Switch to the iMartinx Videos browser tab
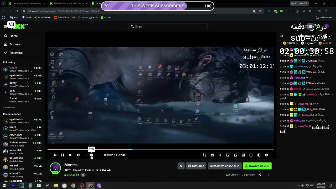Image resolution: width=336 pixels, height=189 pixels. click(x=69, y=4)
